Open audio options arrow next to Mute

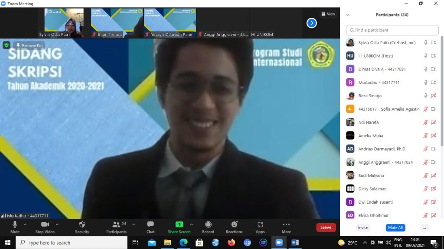pos(25,225)
